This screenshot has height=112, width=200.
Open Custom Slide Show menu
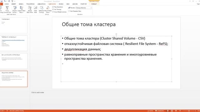pos(22,10)
